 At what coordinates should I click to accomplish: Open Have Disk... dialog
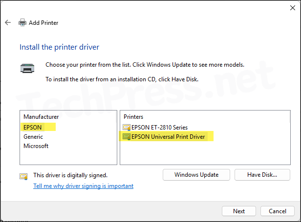(x=262, y=175)
